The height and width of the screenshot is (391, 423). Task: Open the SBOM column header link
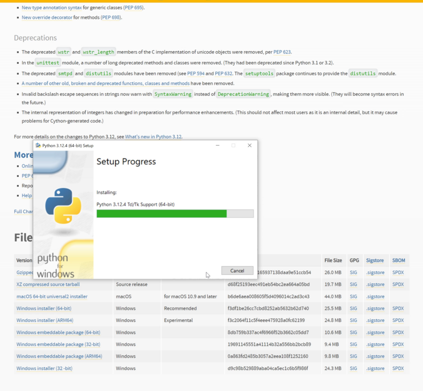coord(399,260)
